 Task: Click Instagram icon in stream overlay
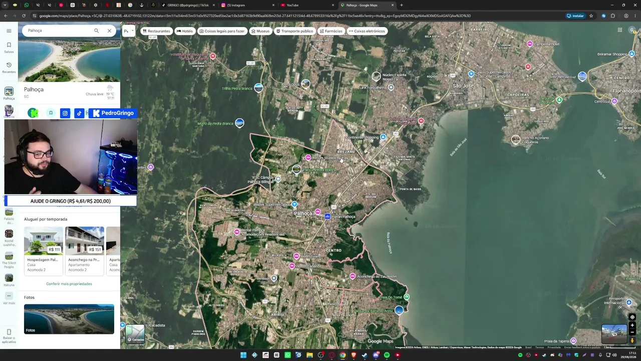click(x=65, y=113)
